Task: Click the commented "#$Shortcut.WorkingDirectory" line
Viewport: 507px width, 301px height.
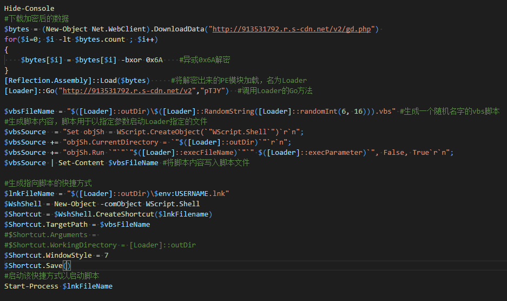Action: click(100, 245)
